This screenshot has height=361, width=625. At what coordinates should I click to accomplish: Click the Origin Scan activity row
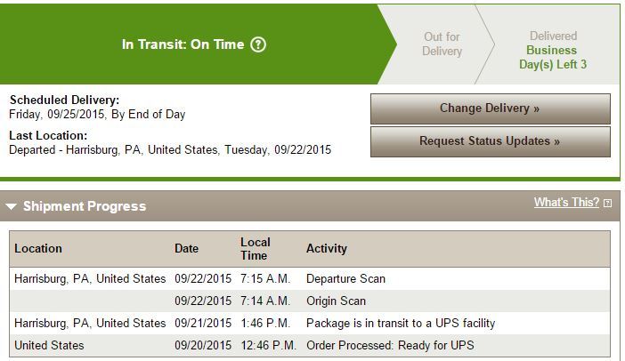336,301
